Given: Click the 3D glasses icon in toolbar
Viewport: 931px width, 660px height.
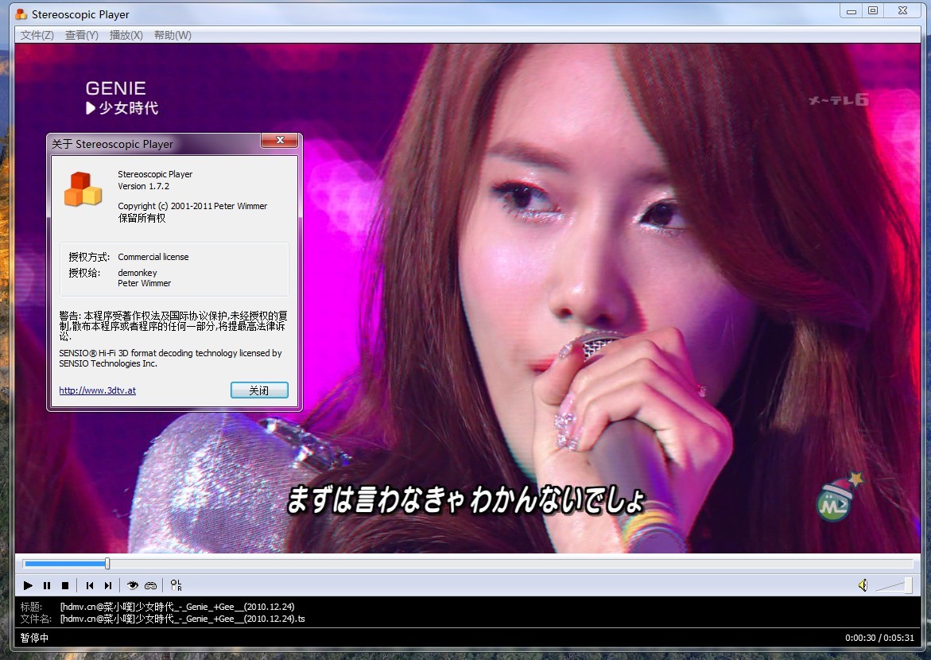Looking at the screenshot, I should point(151,586).
